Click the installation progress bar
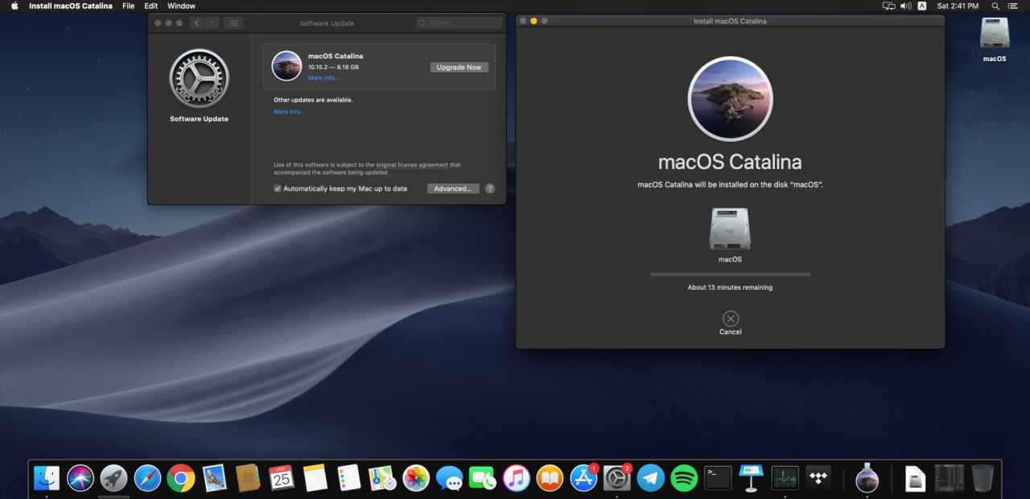The height and width of the screenshot is (499, 1030). pos(731,274)
